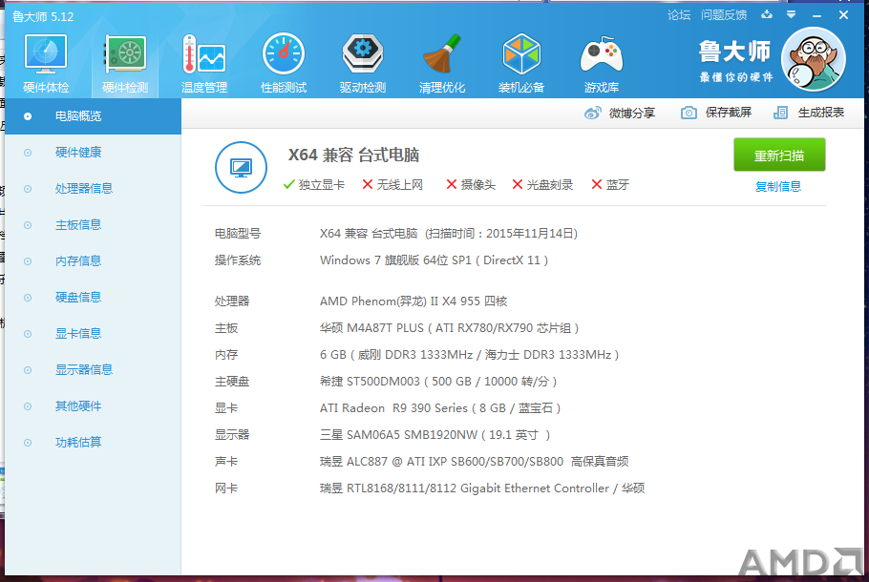Click the 蓝牙 status indicator
This screenshot has width=869, height=582.
coord(610,185)
